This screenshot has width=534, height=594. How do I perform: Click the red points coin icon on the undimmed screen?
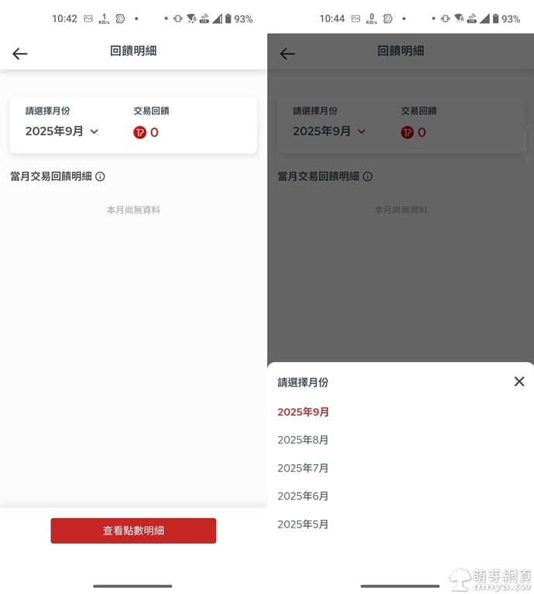pyautogui.click(x=139, y=132)
